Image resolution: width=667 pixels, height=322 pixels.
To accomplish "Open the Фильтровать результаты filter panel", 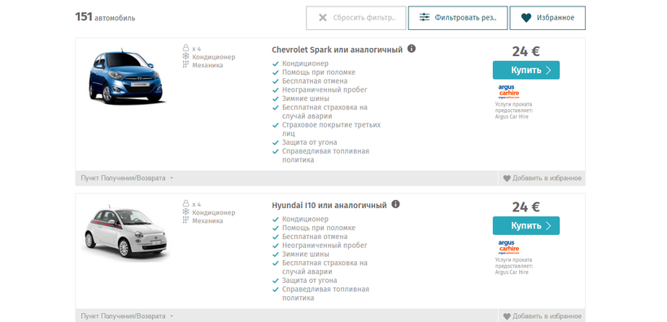I will (x=458, y=18).
